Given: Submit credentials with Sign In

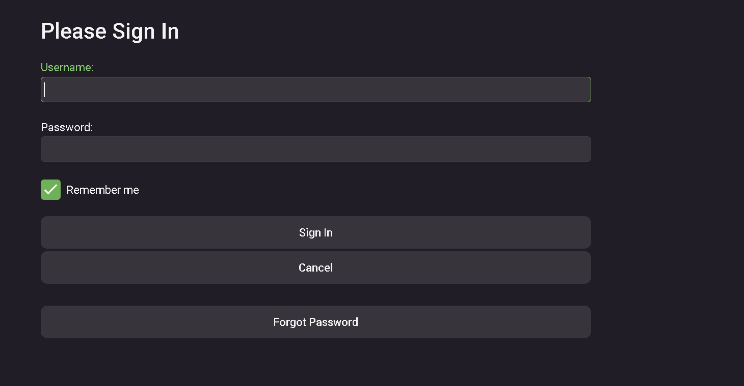Looking at the screenshot, I should point(315,232).
